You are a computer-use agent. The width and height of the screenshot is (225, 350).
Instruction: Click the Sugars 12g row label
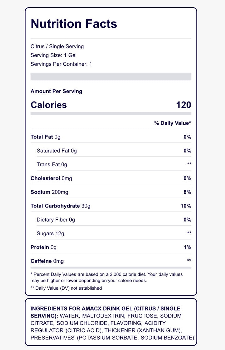click(50, 233)
